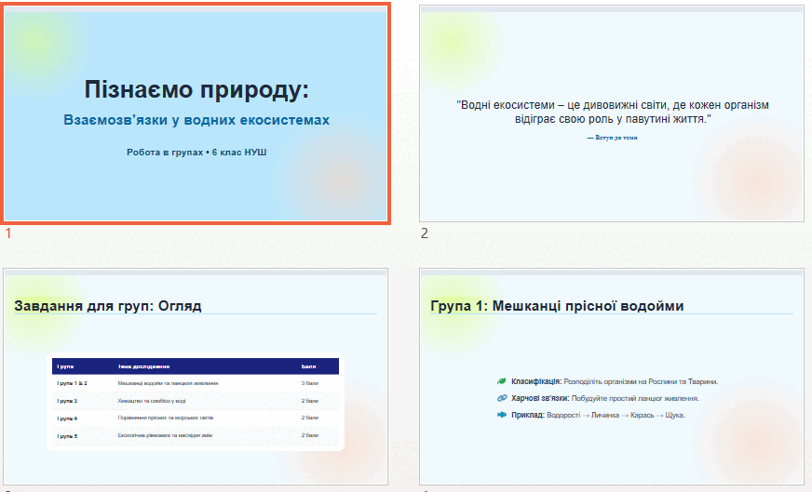812x492 pixels.
Task: Click cell Мешканці водойм та ланцюги живлення
Action: (168, 383)
